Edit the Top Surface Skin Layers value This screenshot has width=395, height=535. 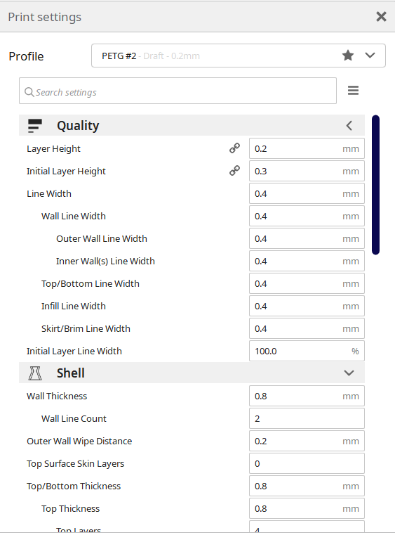307,463
